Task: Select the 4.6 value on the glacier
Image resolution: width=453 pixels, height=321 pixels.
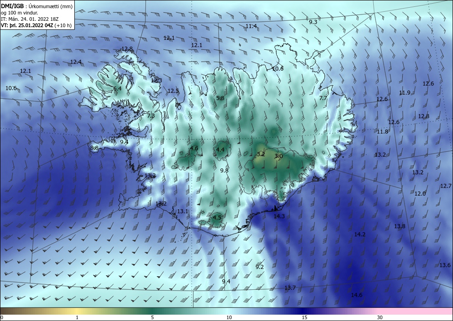Action: click(194, 149)
